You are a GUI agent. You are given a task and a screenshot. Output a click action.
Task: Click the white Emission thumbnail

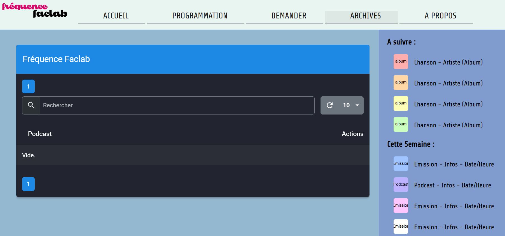(401, 227)
